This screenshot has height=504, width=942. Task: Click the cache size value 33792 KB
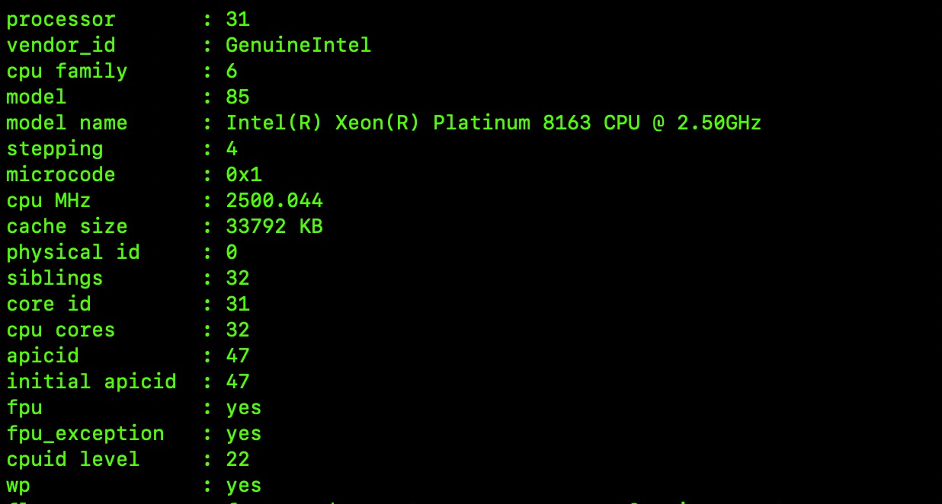point(274,226)
